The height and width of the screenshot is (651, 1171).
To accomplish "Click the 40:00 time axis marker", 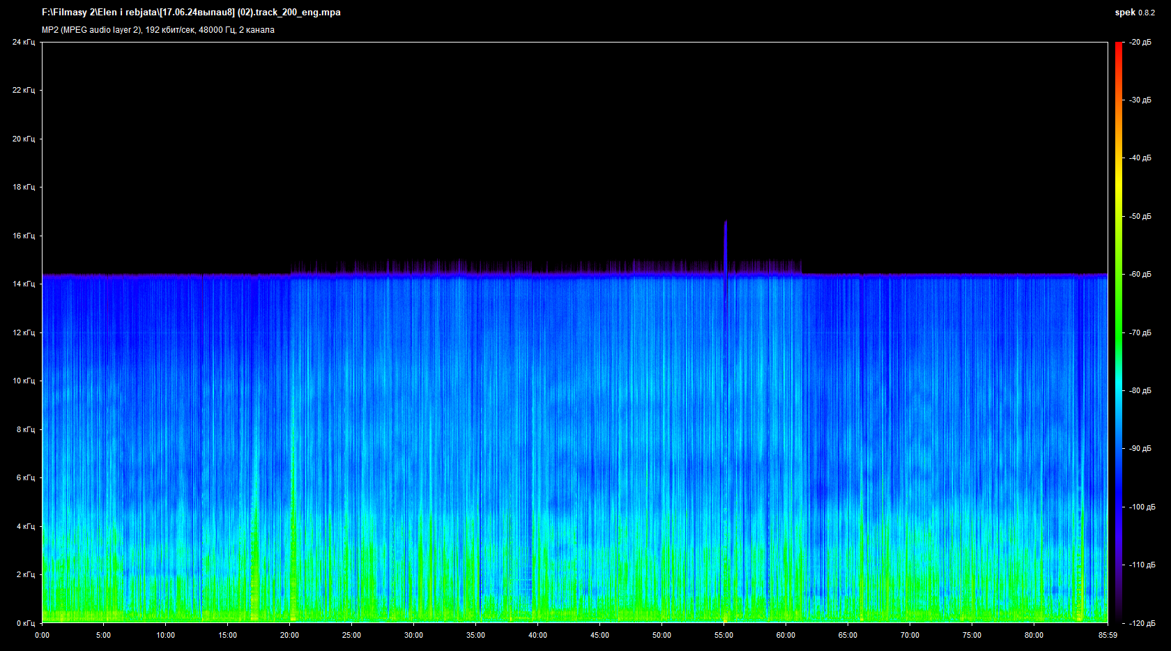I will pos(537,635).
